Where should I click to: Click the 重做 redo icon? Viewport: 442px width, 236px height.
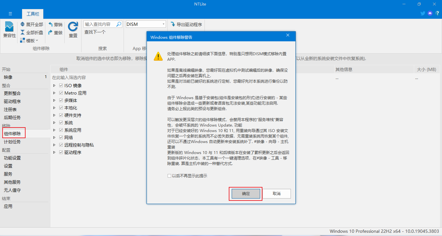(x=50, y=32)
